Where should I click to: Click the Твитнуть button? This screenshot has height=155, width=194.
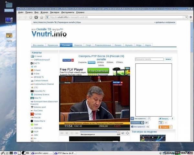click(x=164, y=119)
